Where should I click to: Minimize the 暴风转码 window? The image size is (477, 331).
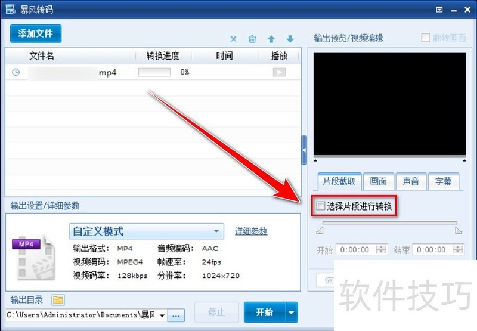pos(454,10)
